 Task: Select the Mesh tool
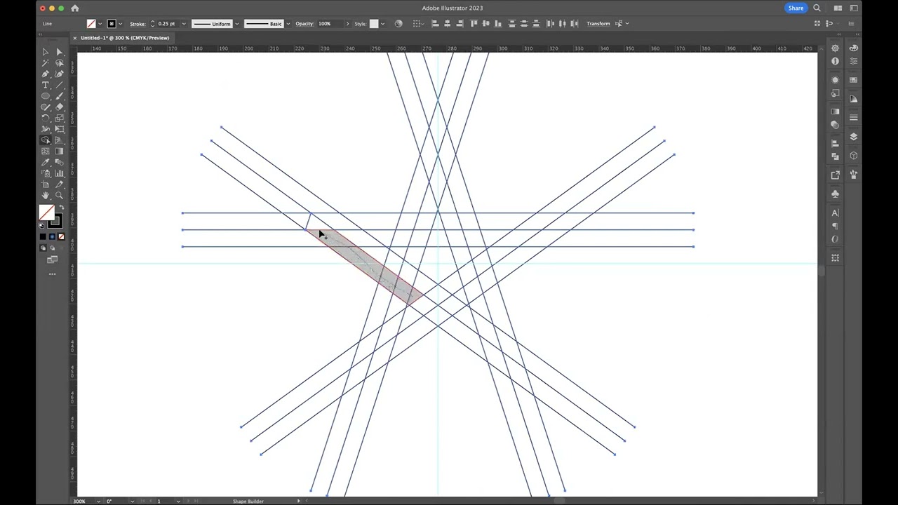point(46,151)
